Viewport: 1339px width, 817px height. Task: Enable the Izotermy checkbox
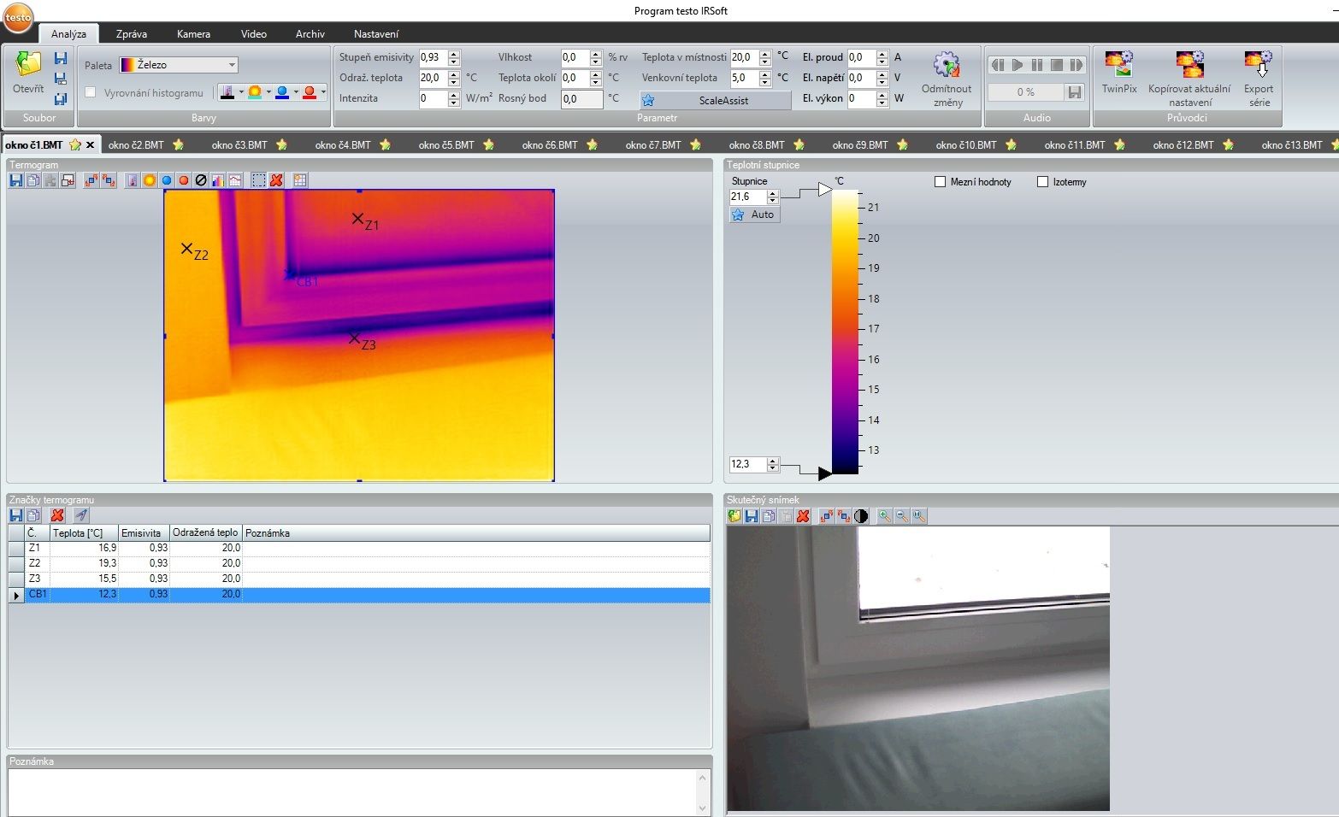1042,182
